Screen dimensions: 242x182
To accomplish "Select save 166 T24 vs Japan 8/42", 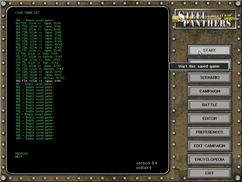I will click(39, 39).
